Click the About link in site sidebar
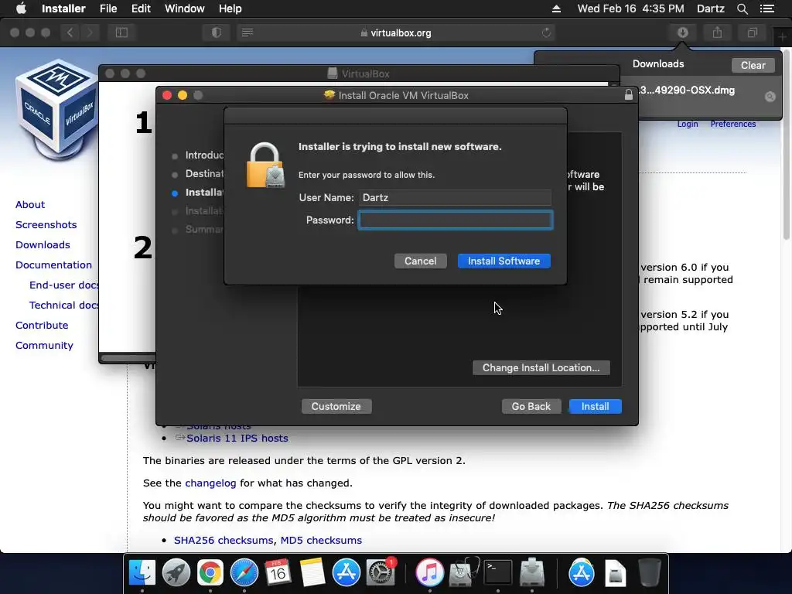The height and width of the screenshot is (594, 792). (x=30, y=204)
